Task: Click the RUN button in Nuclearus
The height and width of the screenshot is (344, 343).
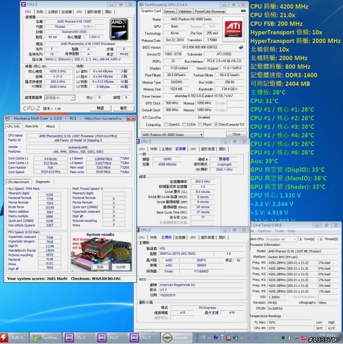Action: tap(100, 267)
